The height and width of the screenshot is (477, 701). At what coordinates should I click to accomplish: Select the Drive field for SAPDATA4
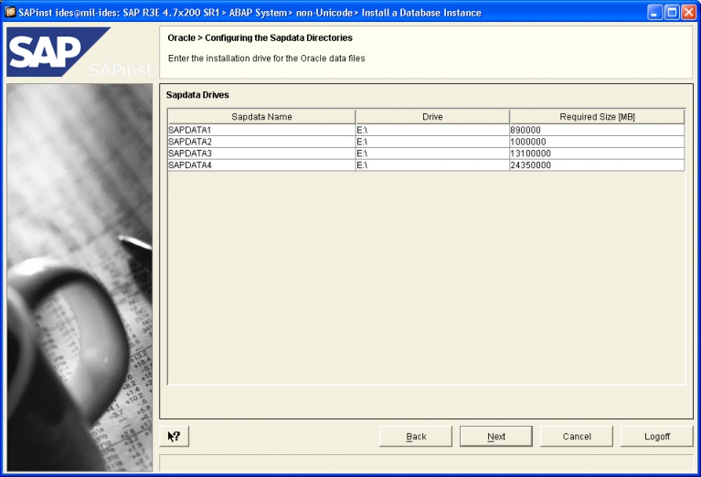[x=431, y=165]
